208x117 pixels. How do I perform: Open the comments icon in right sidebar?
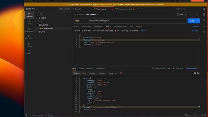pos(204,20)
